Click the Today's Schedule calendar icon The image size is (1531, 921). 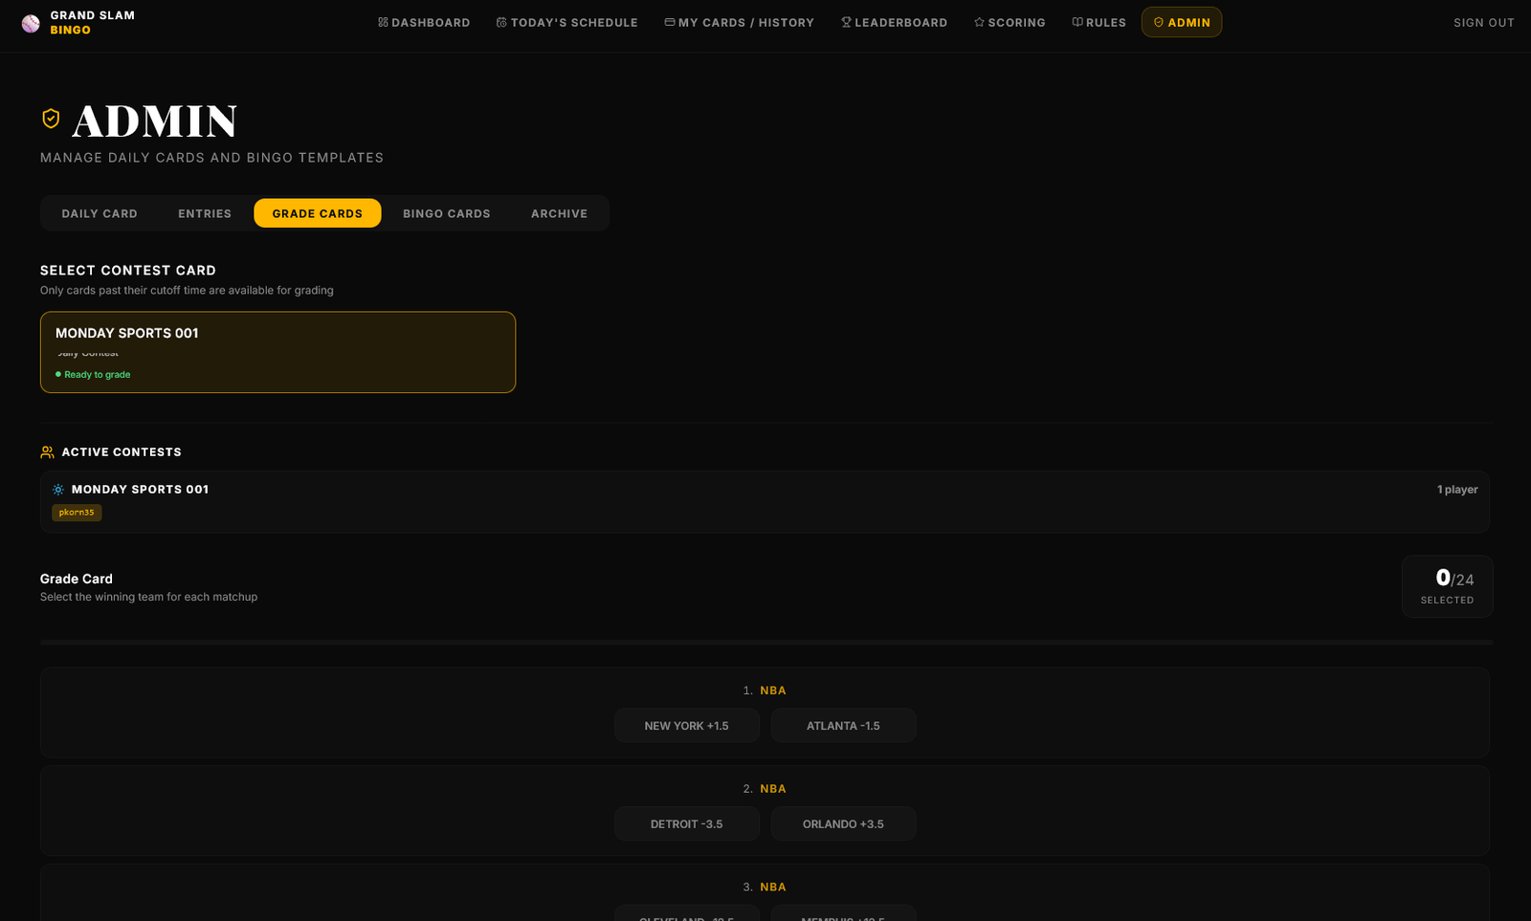click(x=501, y=22)
